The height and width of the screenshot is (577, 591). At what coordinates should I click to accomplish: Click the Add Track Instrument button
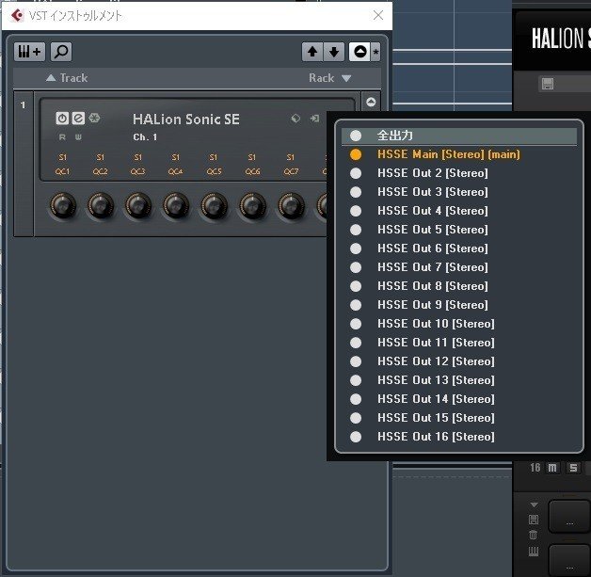[x=29, y=52]
